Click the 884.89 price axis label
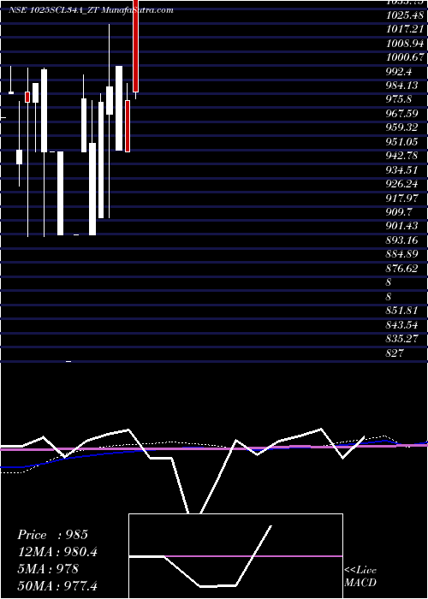 401,254
